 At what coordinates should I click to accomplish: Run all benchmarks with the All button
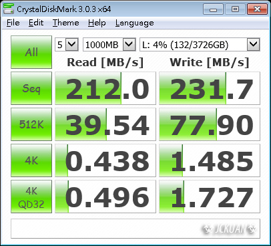(x=31, y=52)
